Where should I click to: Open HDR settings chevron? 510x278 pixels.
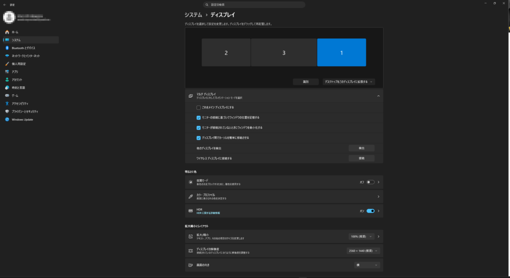[x=379, y=211]
